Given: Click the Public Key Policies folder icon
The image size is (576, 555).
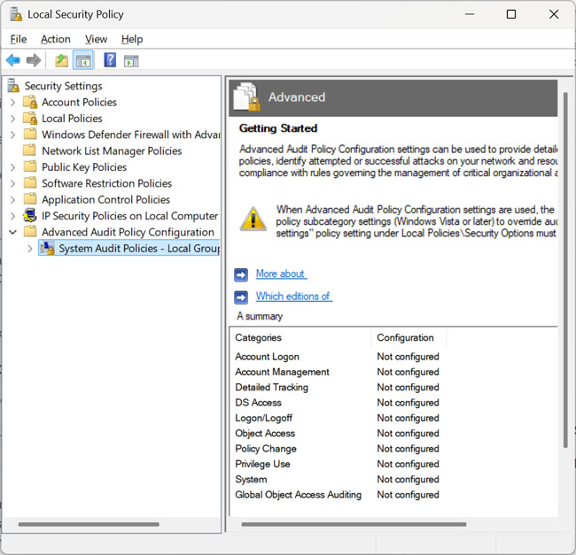Looking at the screenshot, I should pos(30,166).
